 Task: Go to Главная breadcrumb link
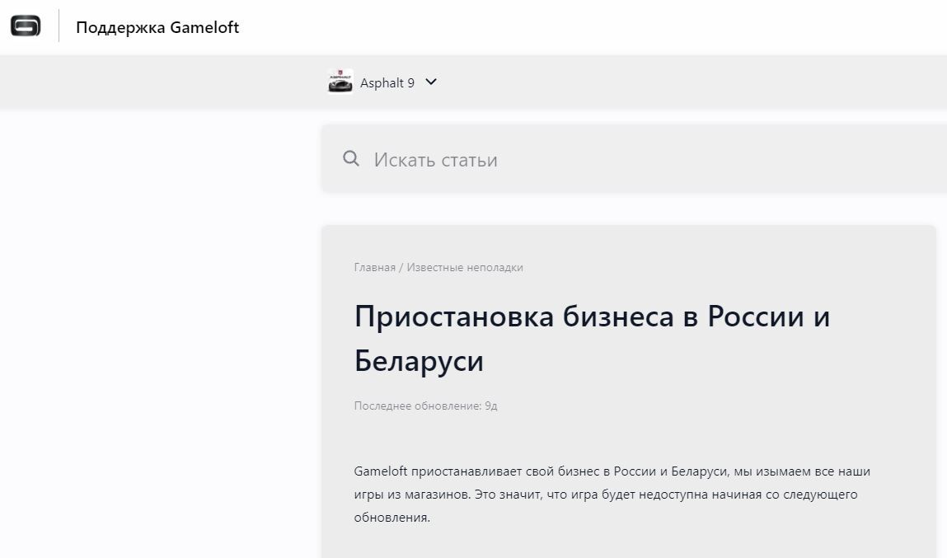click(x=374, y=268)
